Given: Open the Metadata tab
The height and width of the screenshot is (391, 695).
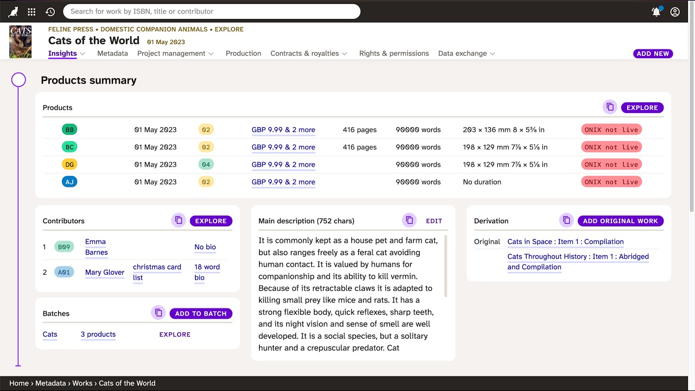Looking at the screenshot, I should (112, 54).
